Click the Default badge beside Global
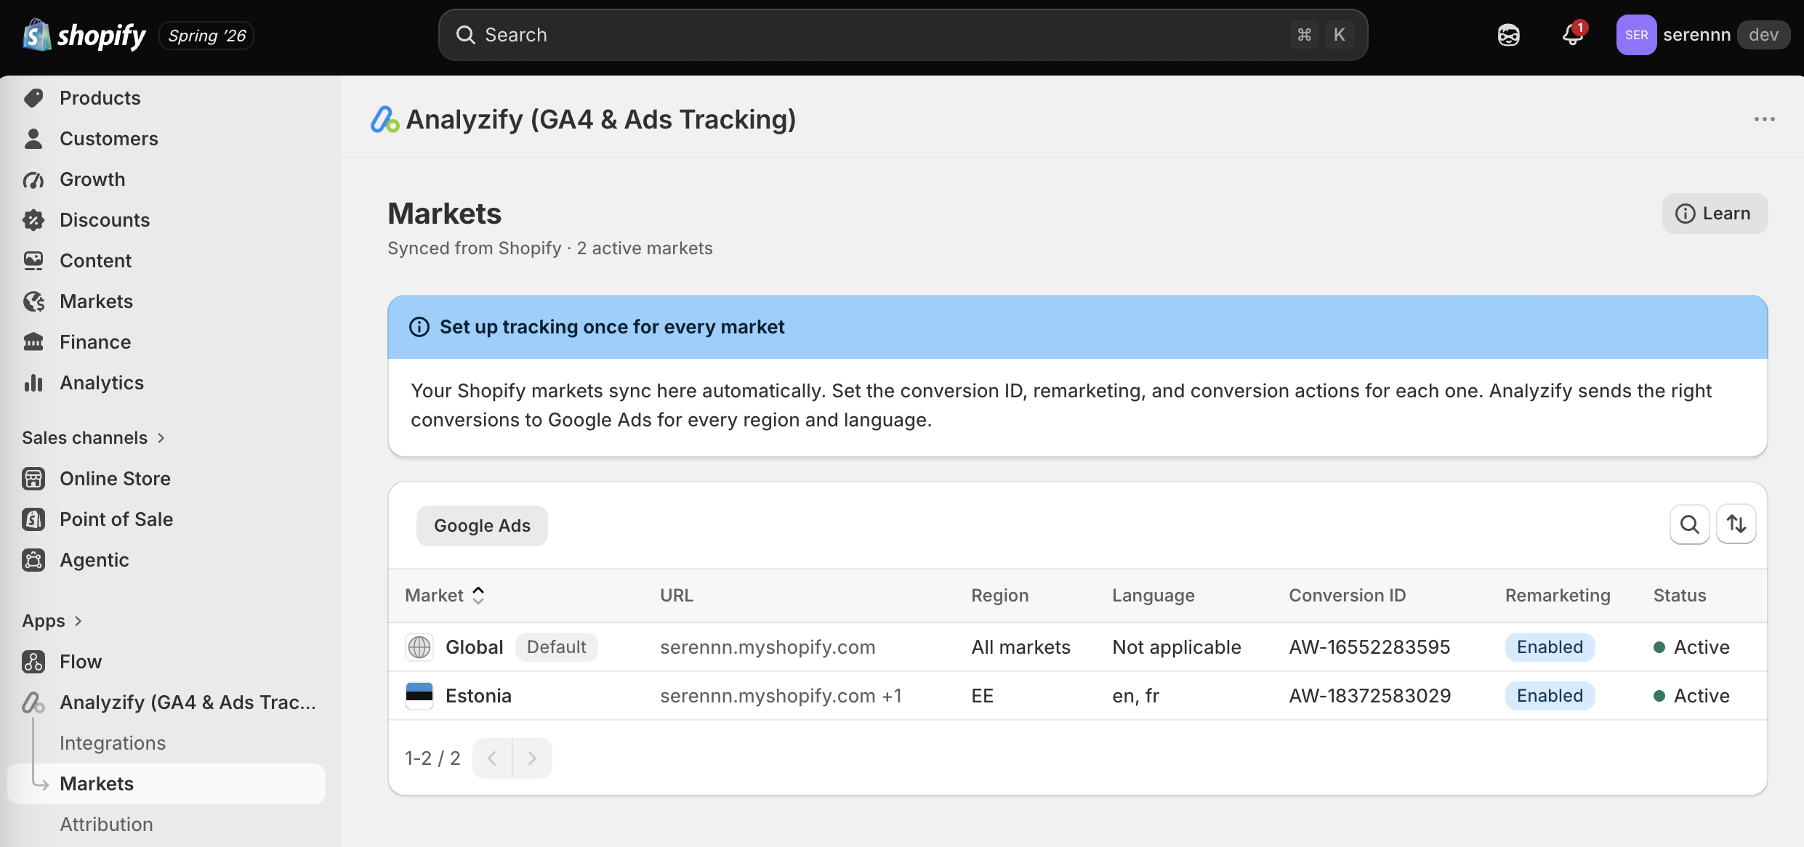Screen dimensions: 1804x847 click(556, 647)
